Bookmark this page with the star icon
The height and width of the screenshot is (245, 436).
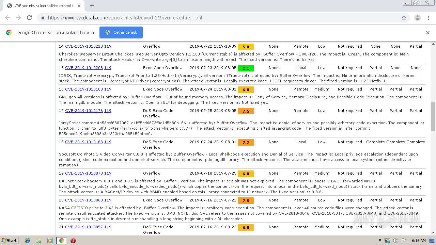point(404,18)
